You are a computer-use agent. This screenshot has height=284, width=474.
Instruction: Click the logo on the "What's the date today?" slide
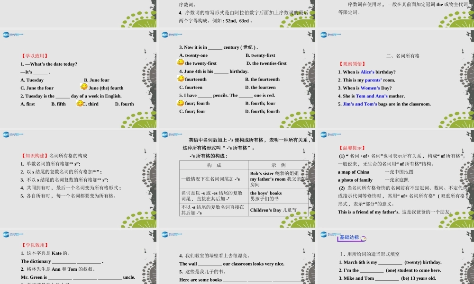tap(13, 35)
